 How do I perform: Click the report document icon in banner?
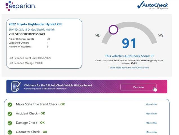pyautogui.click(x=16, y=87)
